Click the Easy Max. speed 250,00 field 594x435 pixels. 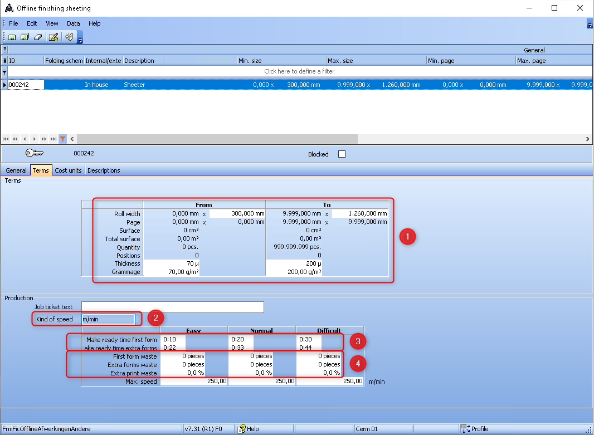194,381
